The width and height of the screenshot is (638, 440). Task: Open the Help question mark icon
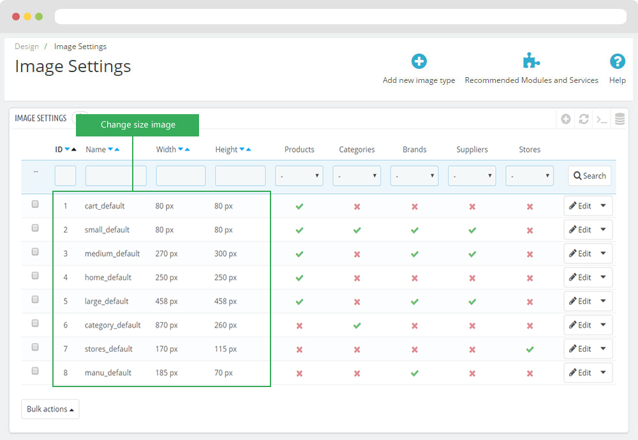point(617,61)
